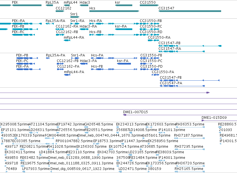Click the CG31550-RA transcript label

click(159, 38)
